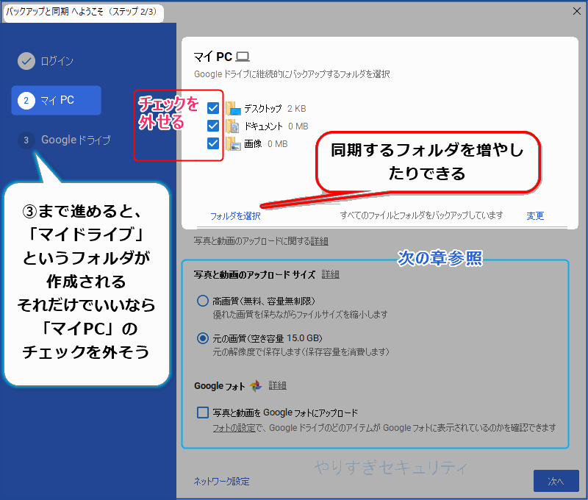Click the Google Photos pinwheel icon
The image size is (588, 500).
click(x=256, y=385)
